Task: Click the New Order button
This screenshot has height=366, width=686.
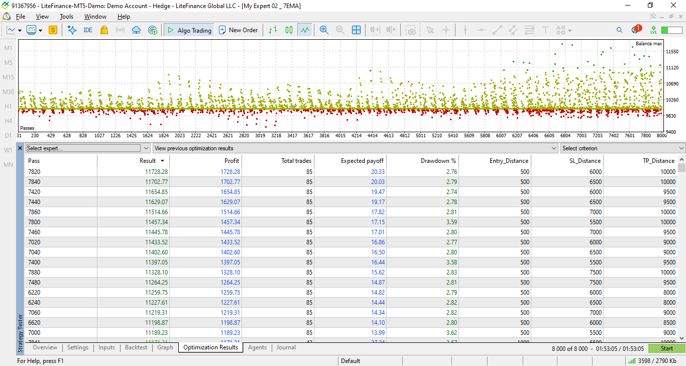Action: coord(238,30)
